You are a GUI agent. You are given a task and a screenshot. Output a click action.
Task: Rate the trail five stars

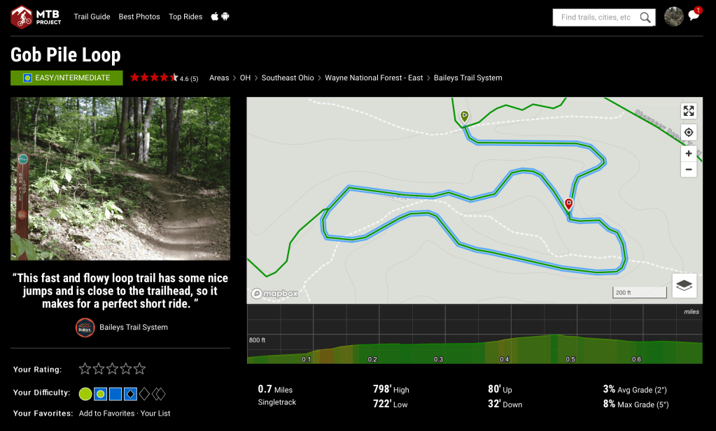[140, 369]
